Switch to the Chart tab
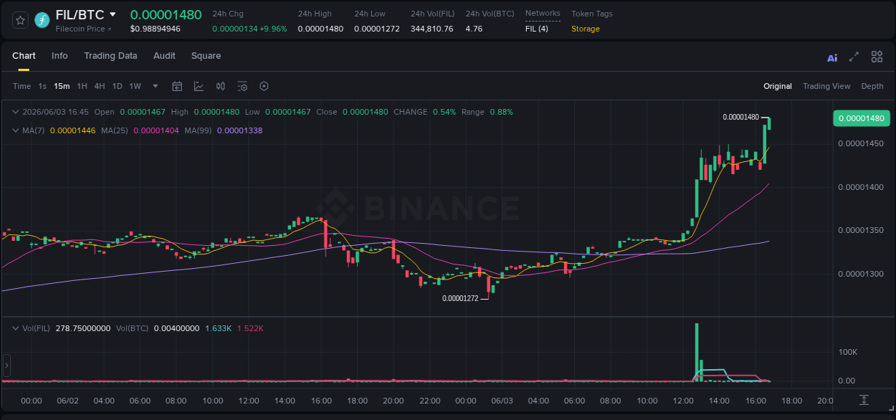The height and width of the screenshot is (420, 896). [24, 56]
